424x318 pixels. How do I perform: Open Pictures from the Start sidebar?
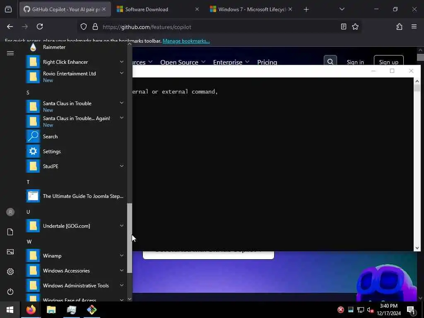point(10,252)
